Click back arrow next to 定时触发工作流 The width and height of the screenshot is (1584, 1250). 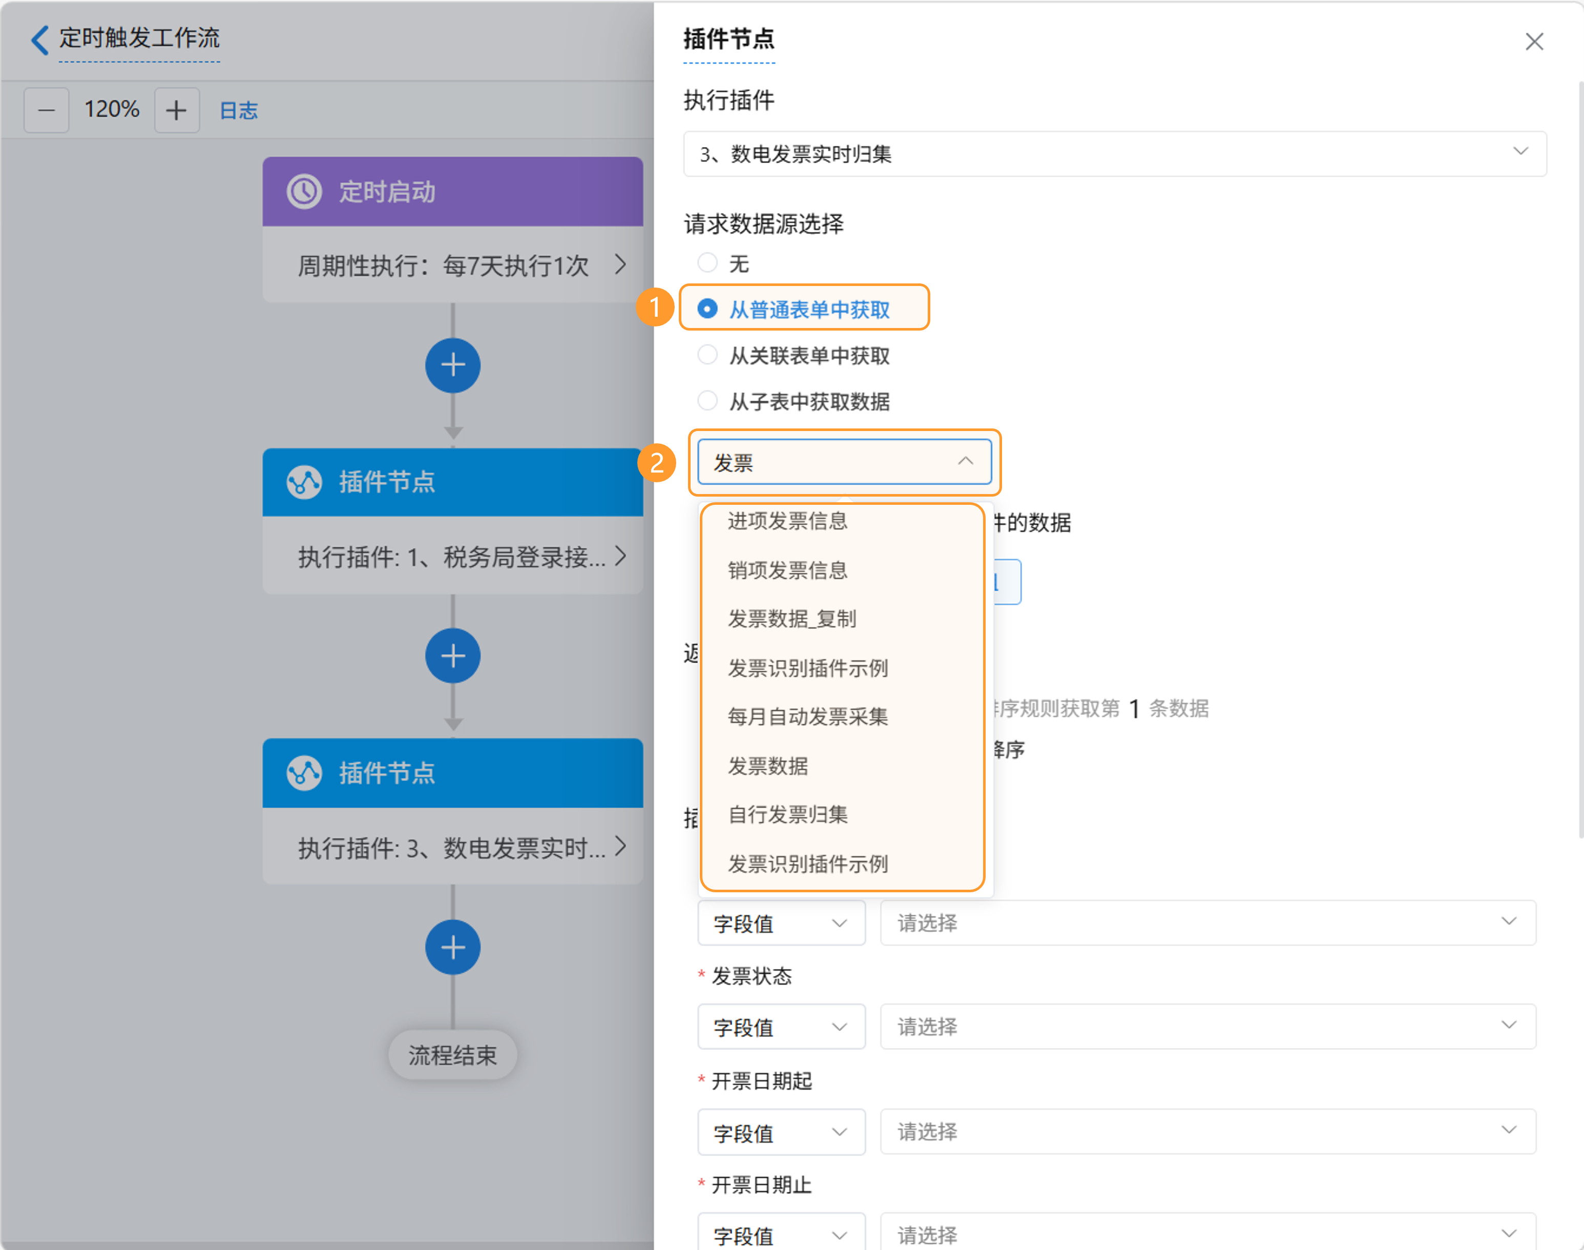pos(40,39)
